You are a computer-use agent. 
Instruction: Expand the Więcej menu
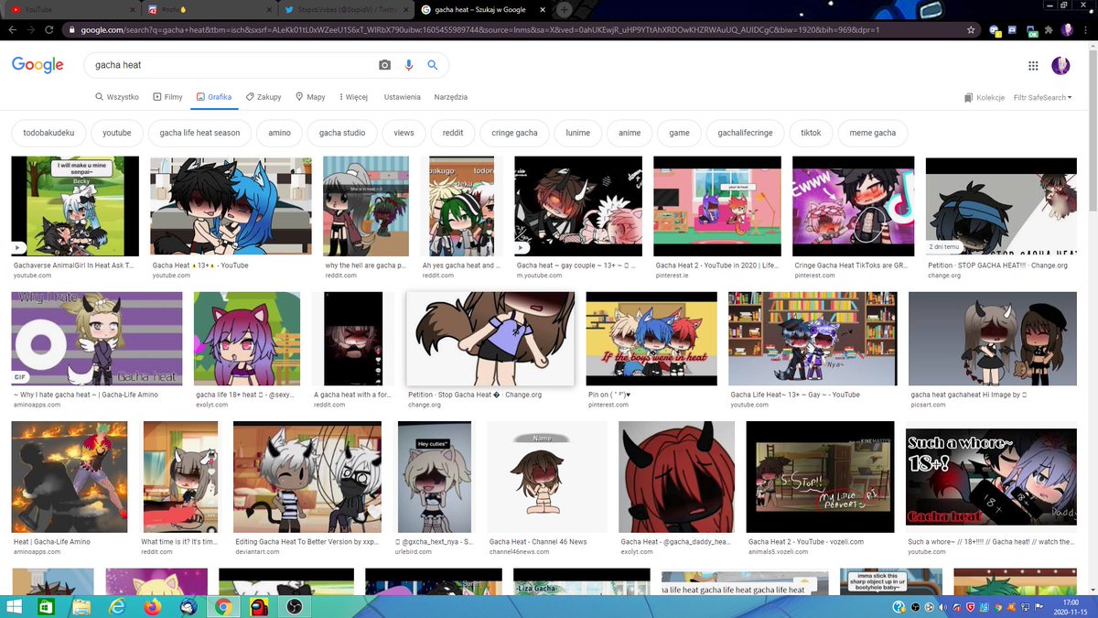(352, 97)
